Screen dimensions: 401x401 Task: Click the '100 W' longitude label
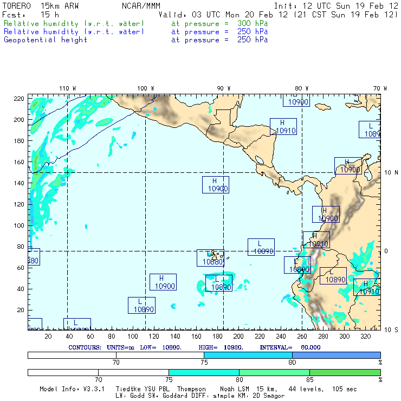coord(146,88)
